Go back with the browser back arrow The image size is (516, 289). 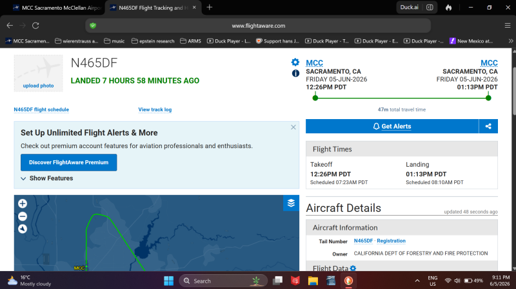click(x=10, y=26)
